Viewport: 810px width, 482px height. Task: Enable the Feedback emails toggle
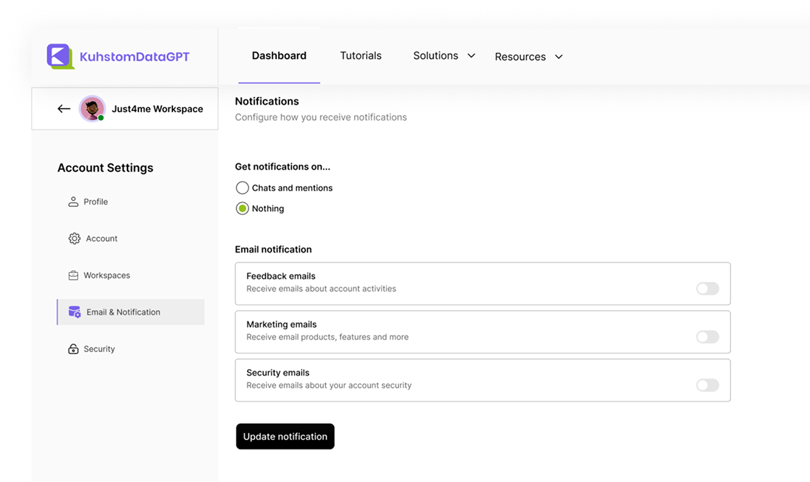707,288
